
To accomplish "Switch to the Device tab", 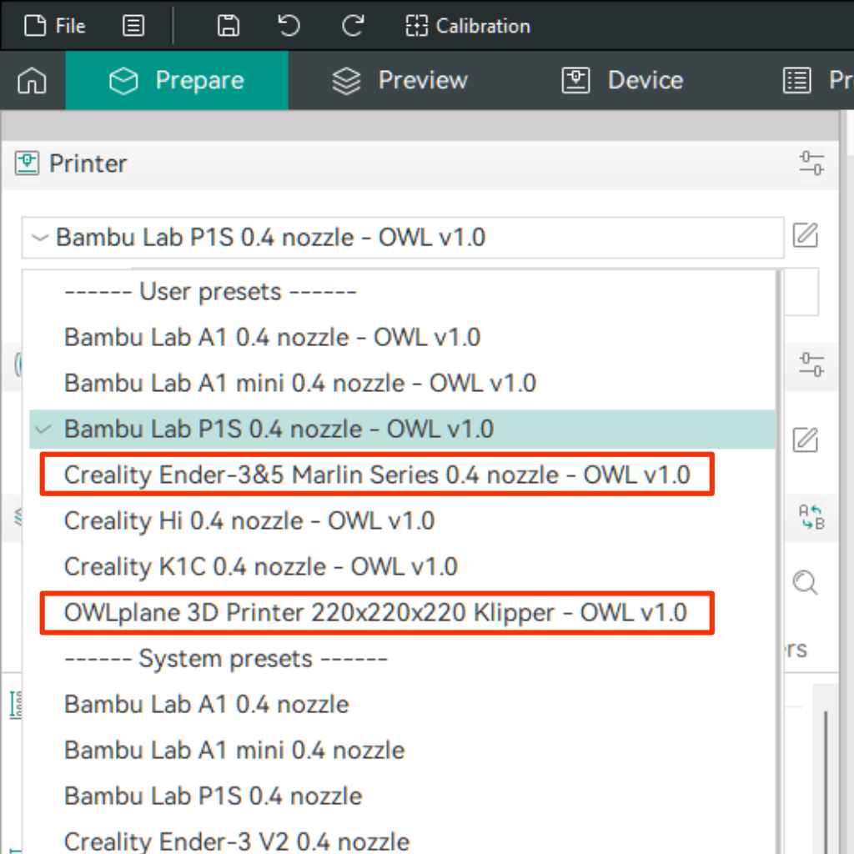I will pyautogui.click(x=622, y=81).
